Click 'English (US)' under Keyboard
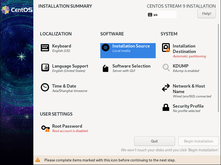 tap(61, 51)
